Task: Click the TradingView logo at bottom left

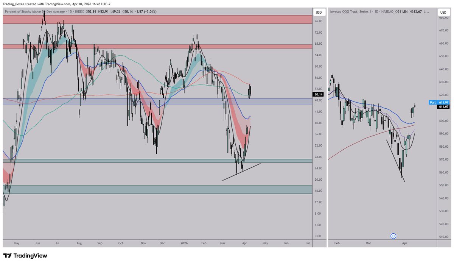Action: (x=25, y=256)
